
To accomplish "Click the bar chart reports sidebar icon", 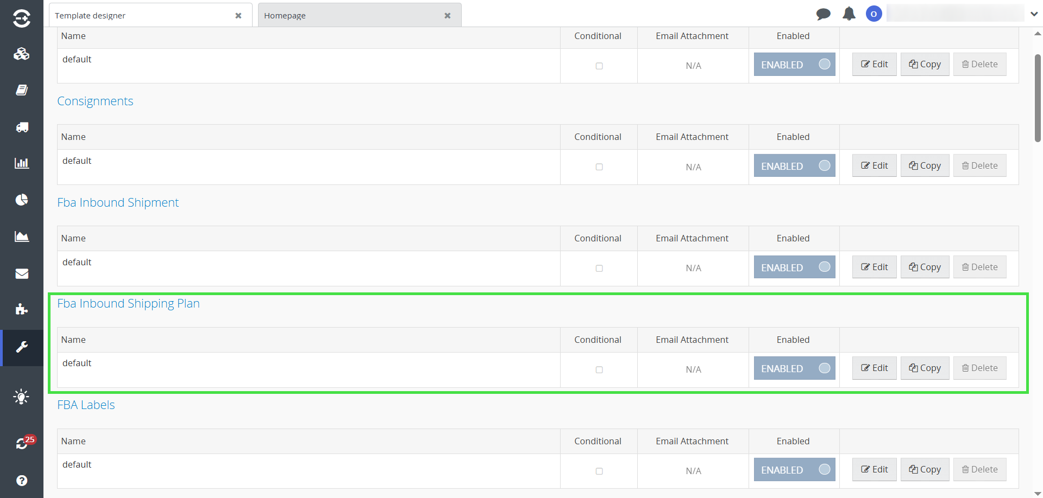I will click(x=22, y=163).
